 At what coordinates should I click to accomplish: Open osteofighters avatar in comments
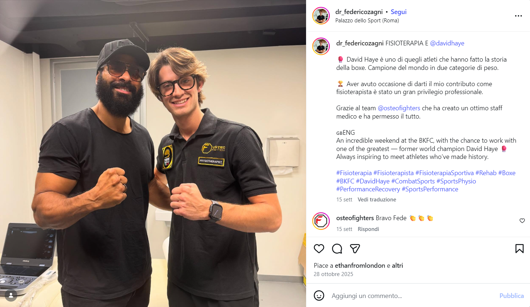321,221
